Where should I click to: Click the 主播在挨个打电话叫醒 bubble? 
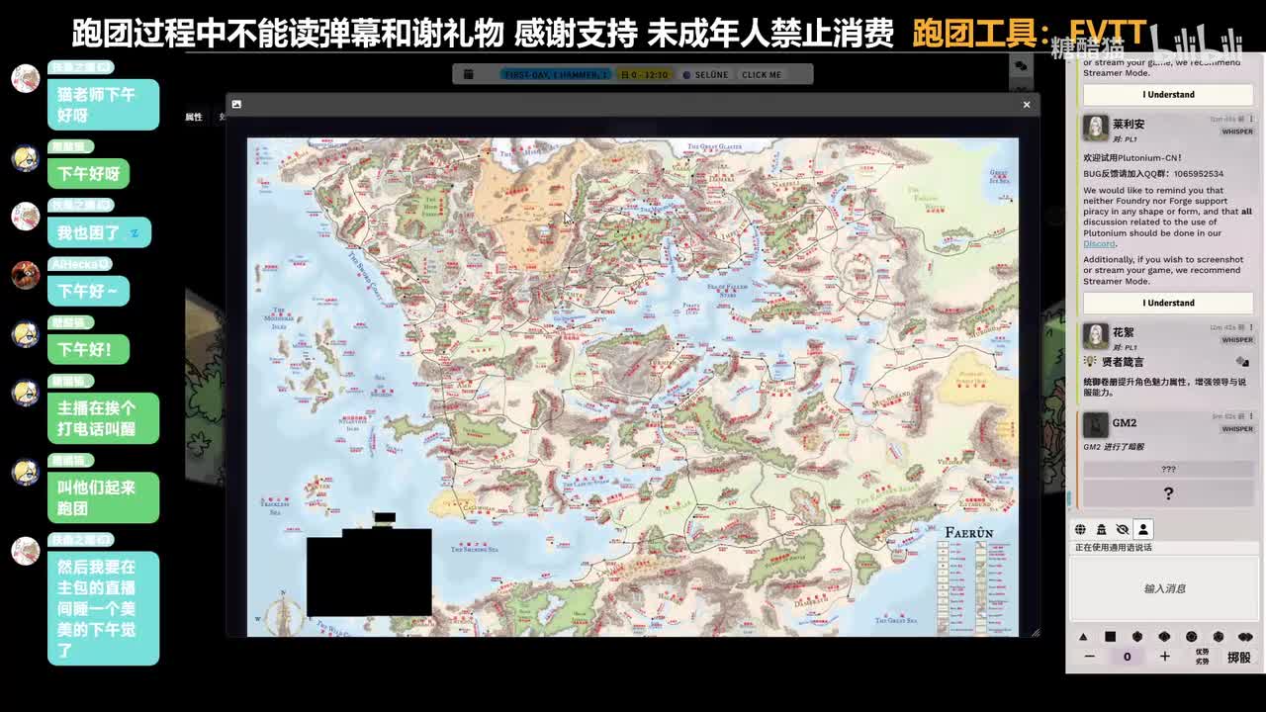[x=103, y=418]
